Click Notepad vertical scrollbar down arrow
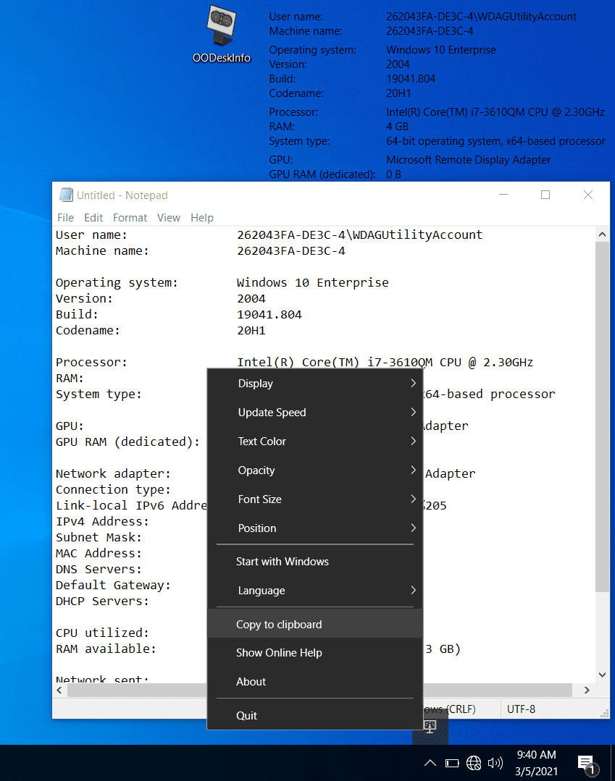This screenshot has width=615, height=781. click(602, 675)
